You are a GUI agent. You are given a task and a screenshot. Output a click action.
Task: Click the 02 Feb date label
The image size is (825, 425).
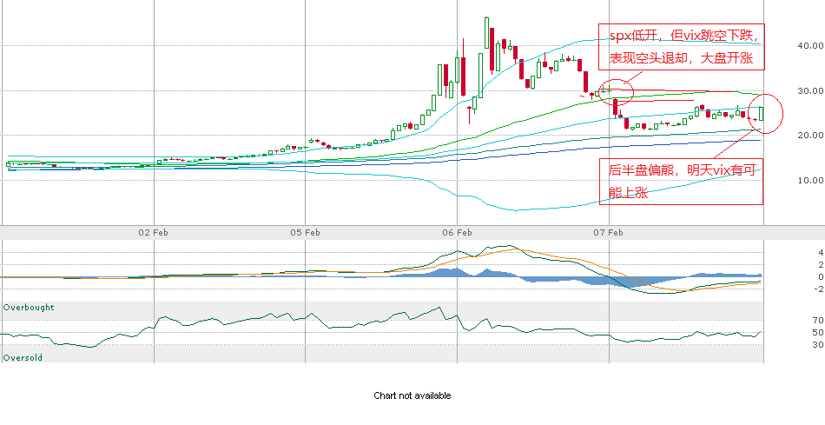[154, 232]
